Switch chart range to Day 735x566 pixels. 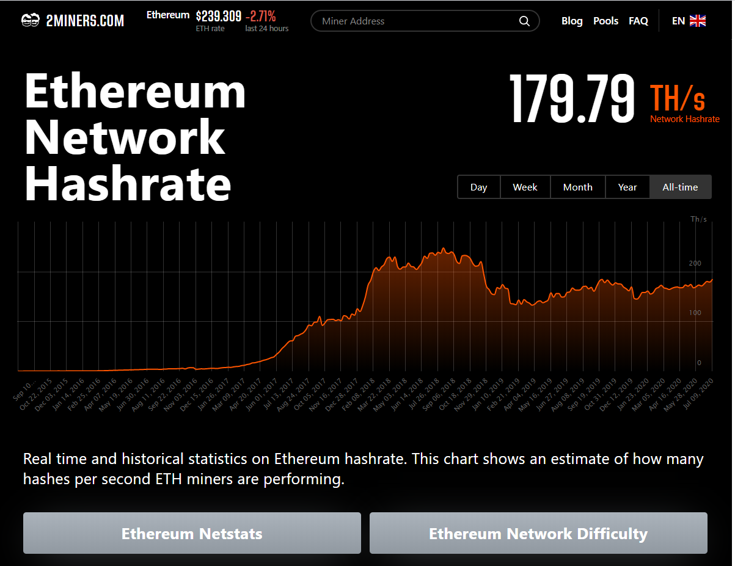coord(479,187)
